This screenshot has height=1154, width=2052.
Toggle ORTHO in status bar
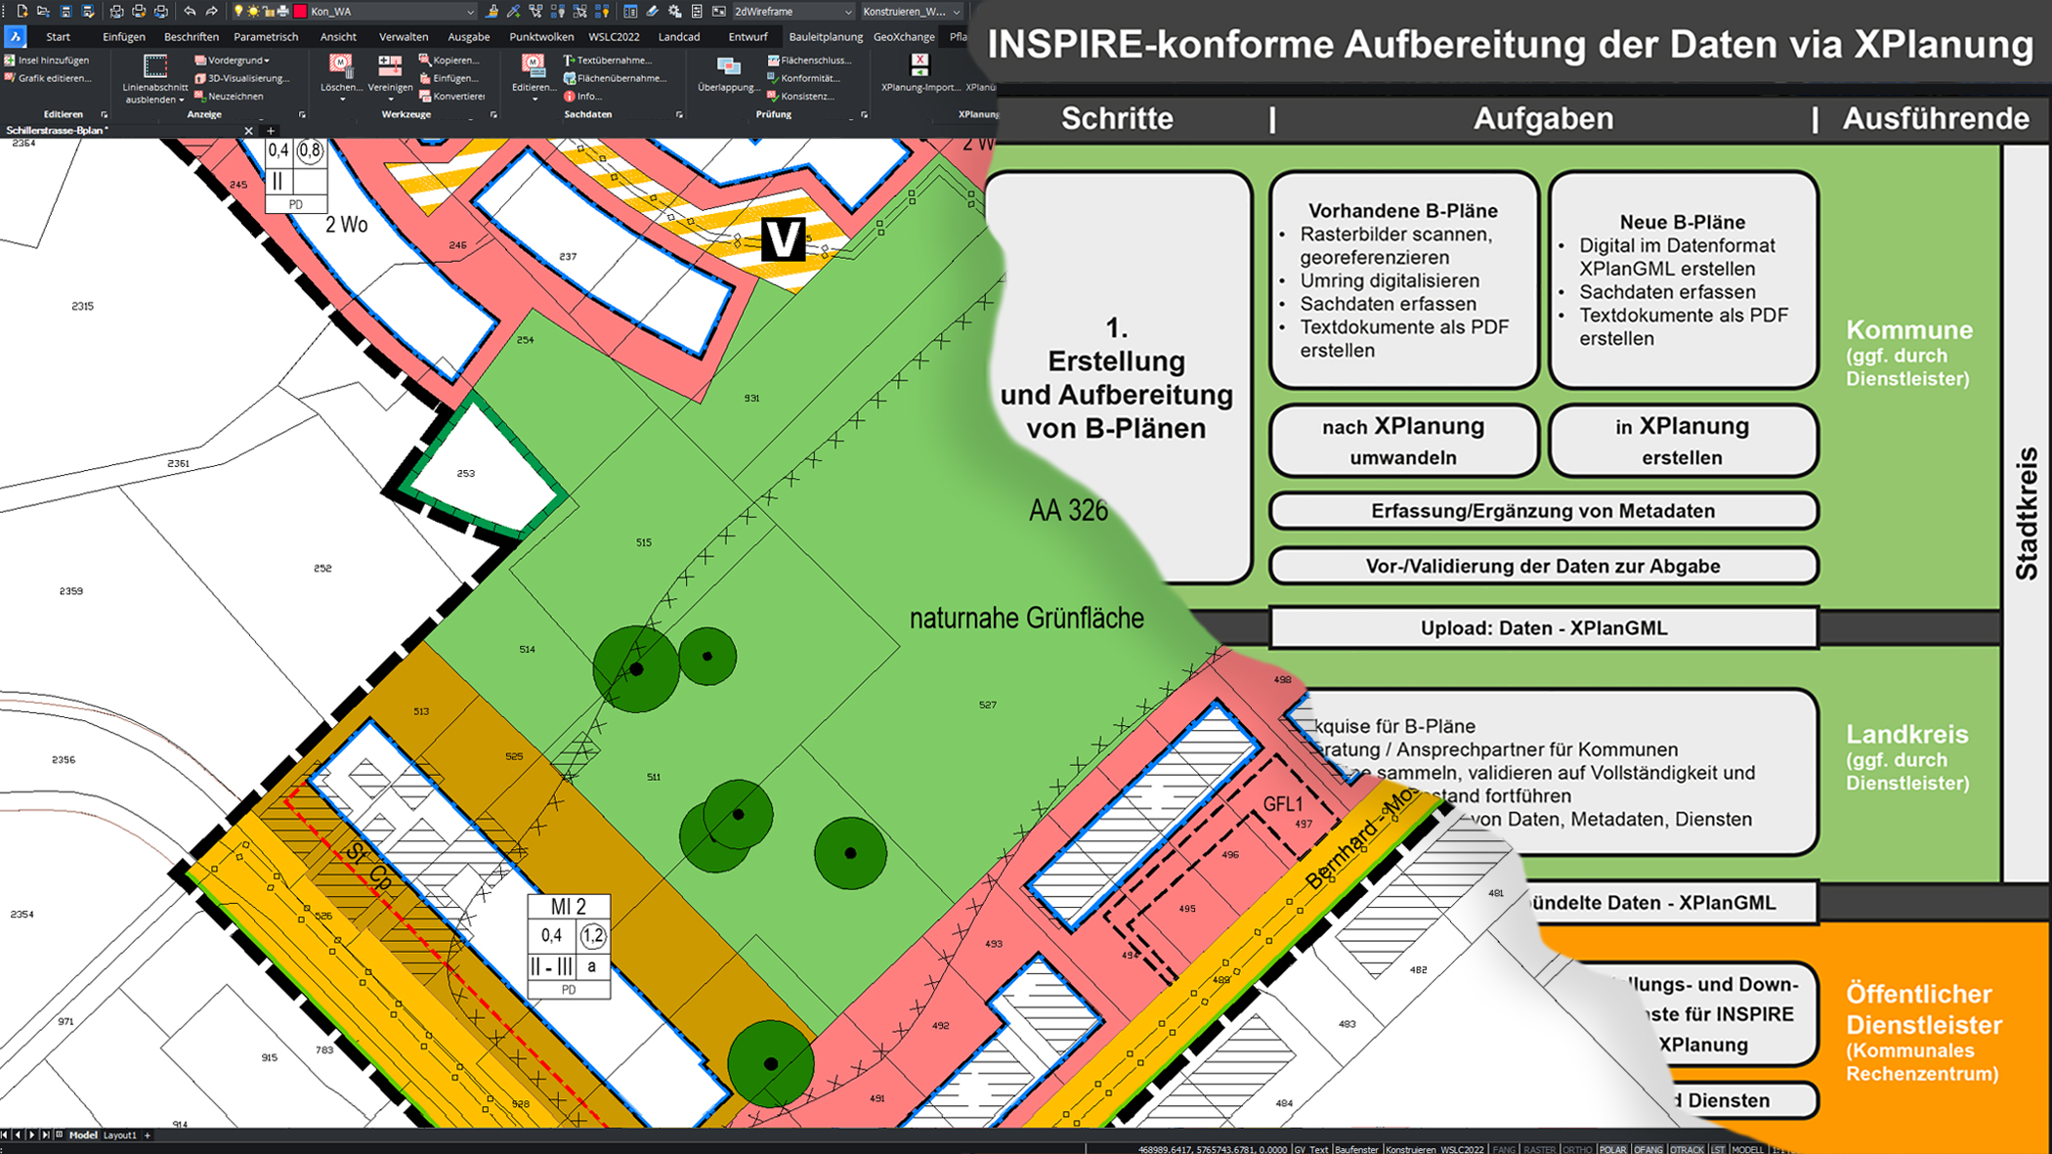(1577, 1149)
